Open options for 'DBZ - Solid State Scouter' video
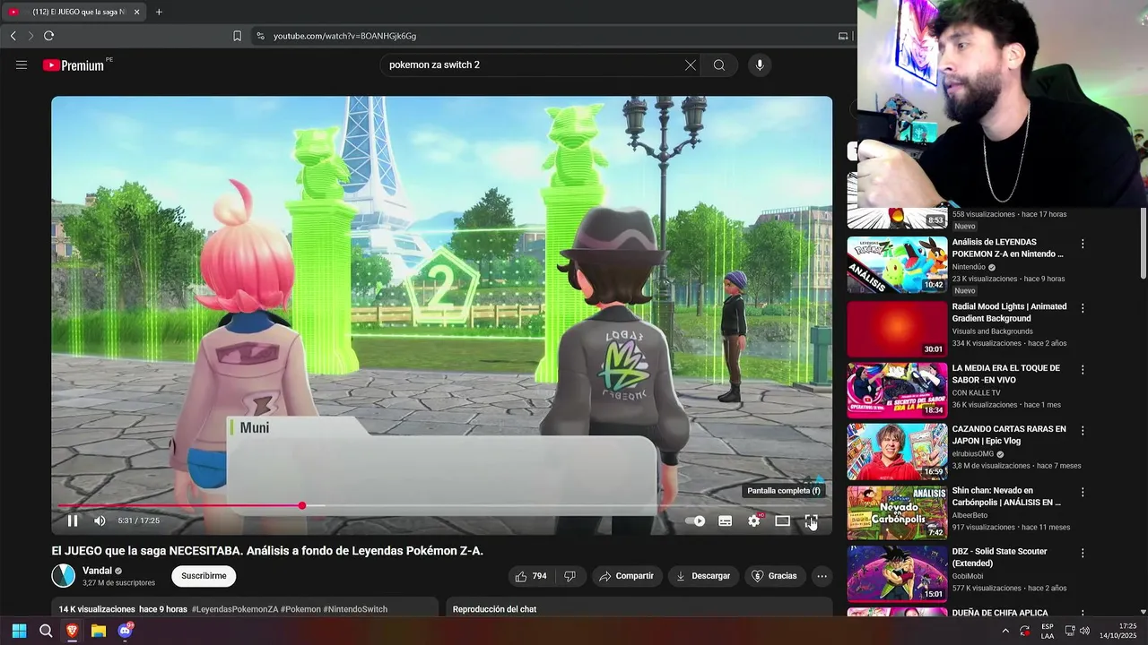Viewport: 1148px width, 645px height. pyautogui.click(x=1083, y=553)
